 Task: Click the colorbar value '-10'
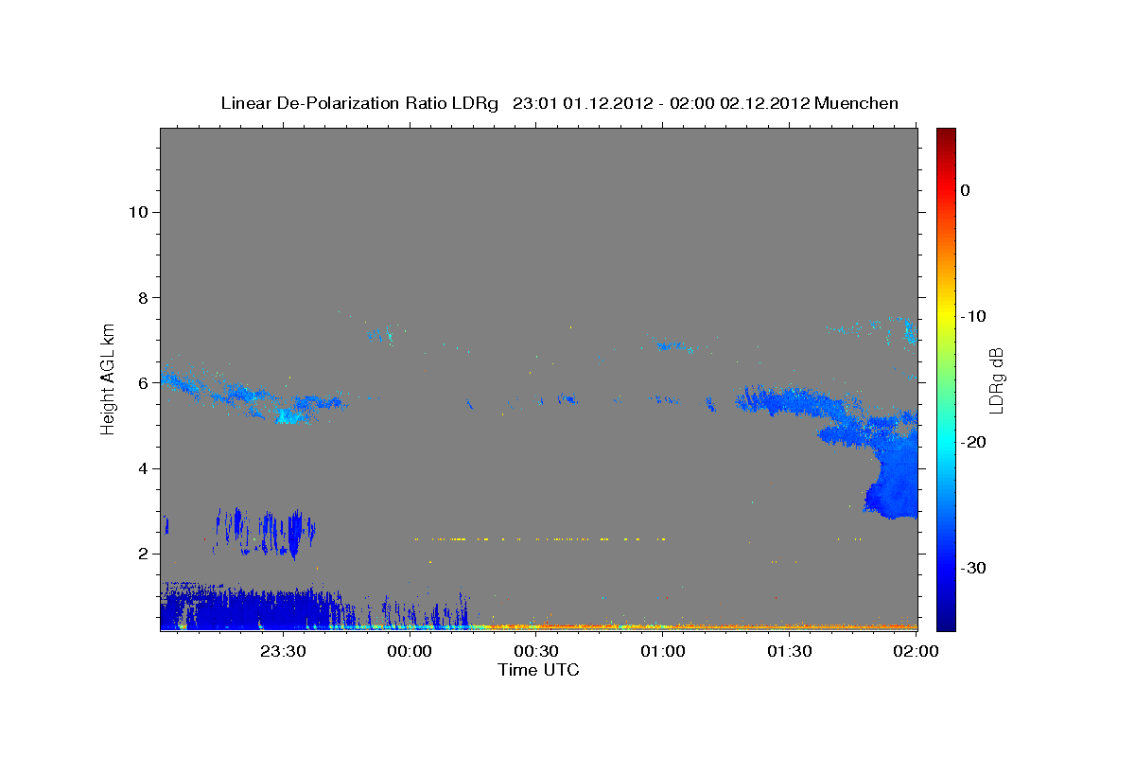pyautogui.click(x=972, y=316)
